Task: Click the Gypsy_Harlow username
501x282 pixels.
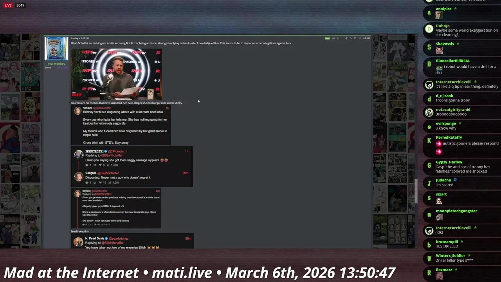Action: point(449,162)
